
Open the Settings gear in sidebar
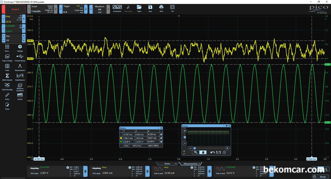pyautogui.click(x=20, y=48)
